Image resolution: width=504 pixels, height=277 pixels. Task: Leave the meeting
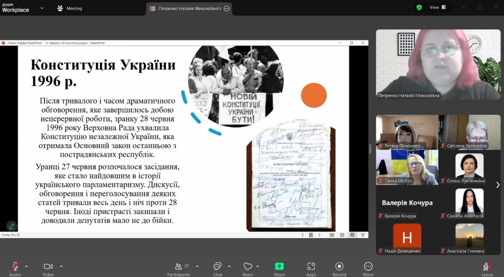pos(487,267)
